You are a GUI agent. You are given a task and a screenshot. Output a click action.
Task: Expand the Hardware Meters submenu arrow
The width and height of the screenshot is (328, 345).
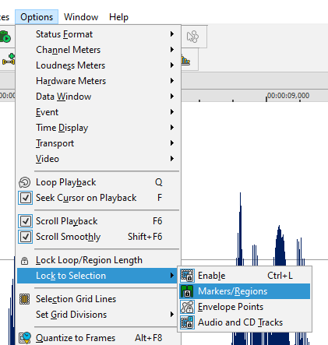(x=172, y=81)
